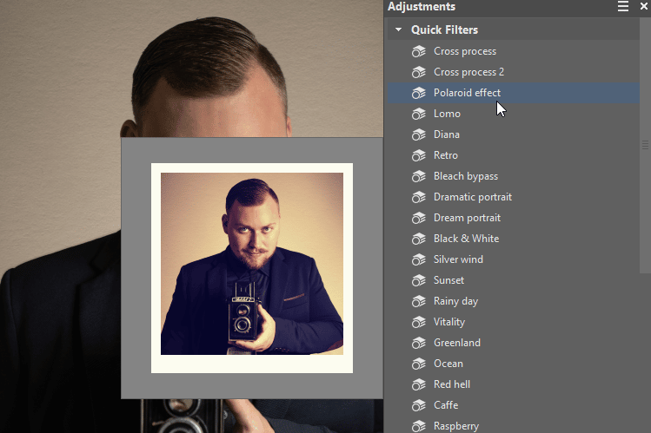
Task: Click the filter icon beside Ocean
Action: (x=419, y=364)
